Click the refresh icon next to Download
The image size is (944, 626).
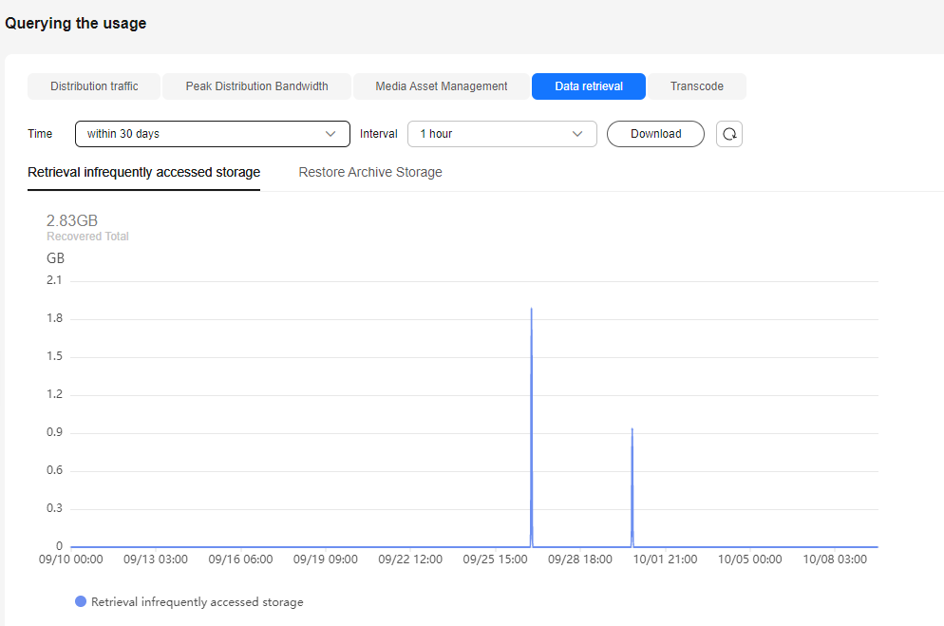pos(729,134)
